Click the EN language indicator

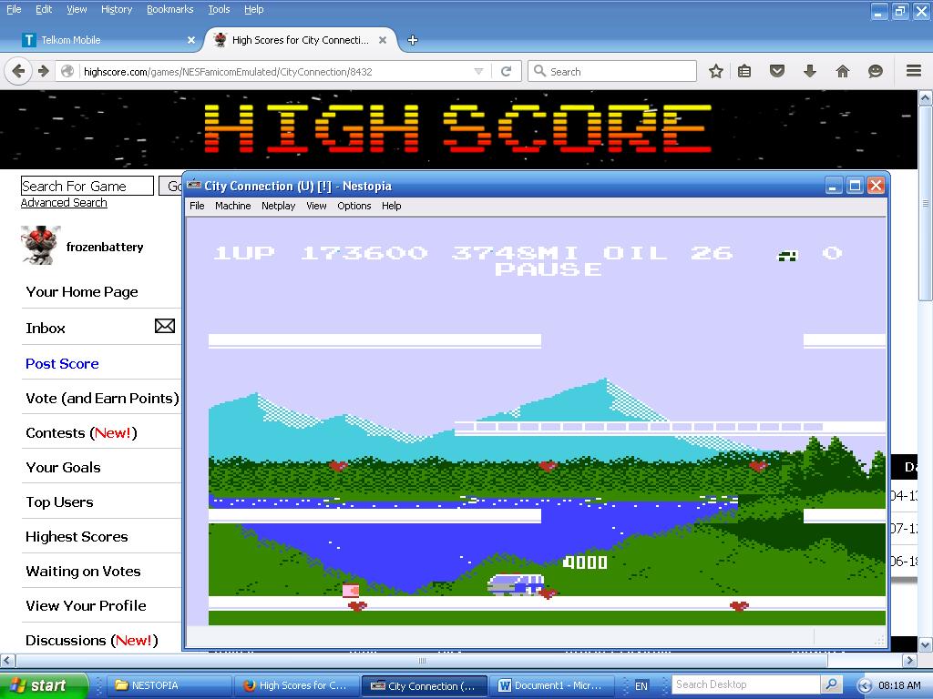tap(641, 685)
